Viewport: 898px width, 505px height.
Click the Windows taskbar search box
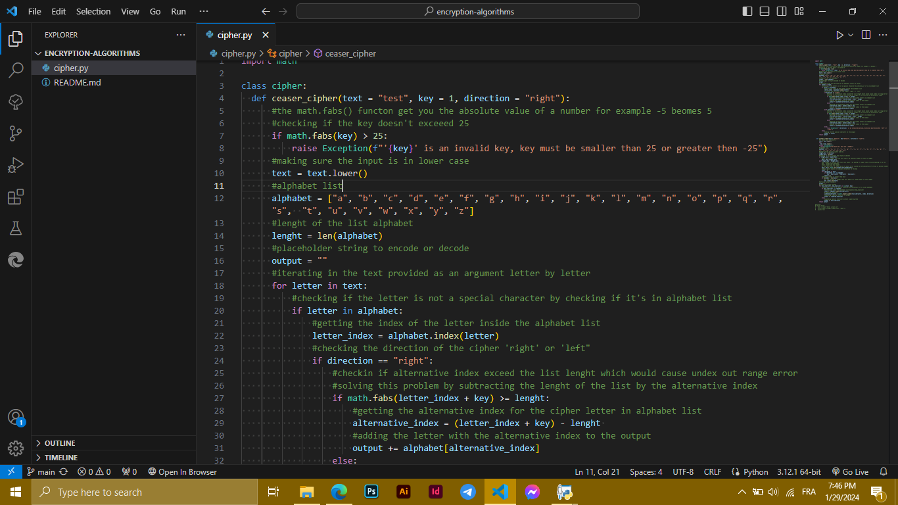[145, 492]
